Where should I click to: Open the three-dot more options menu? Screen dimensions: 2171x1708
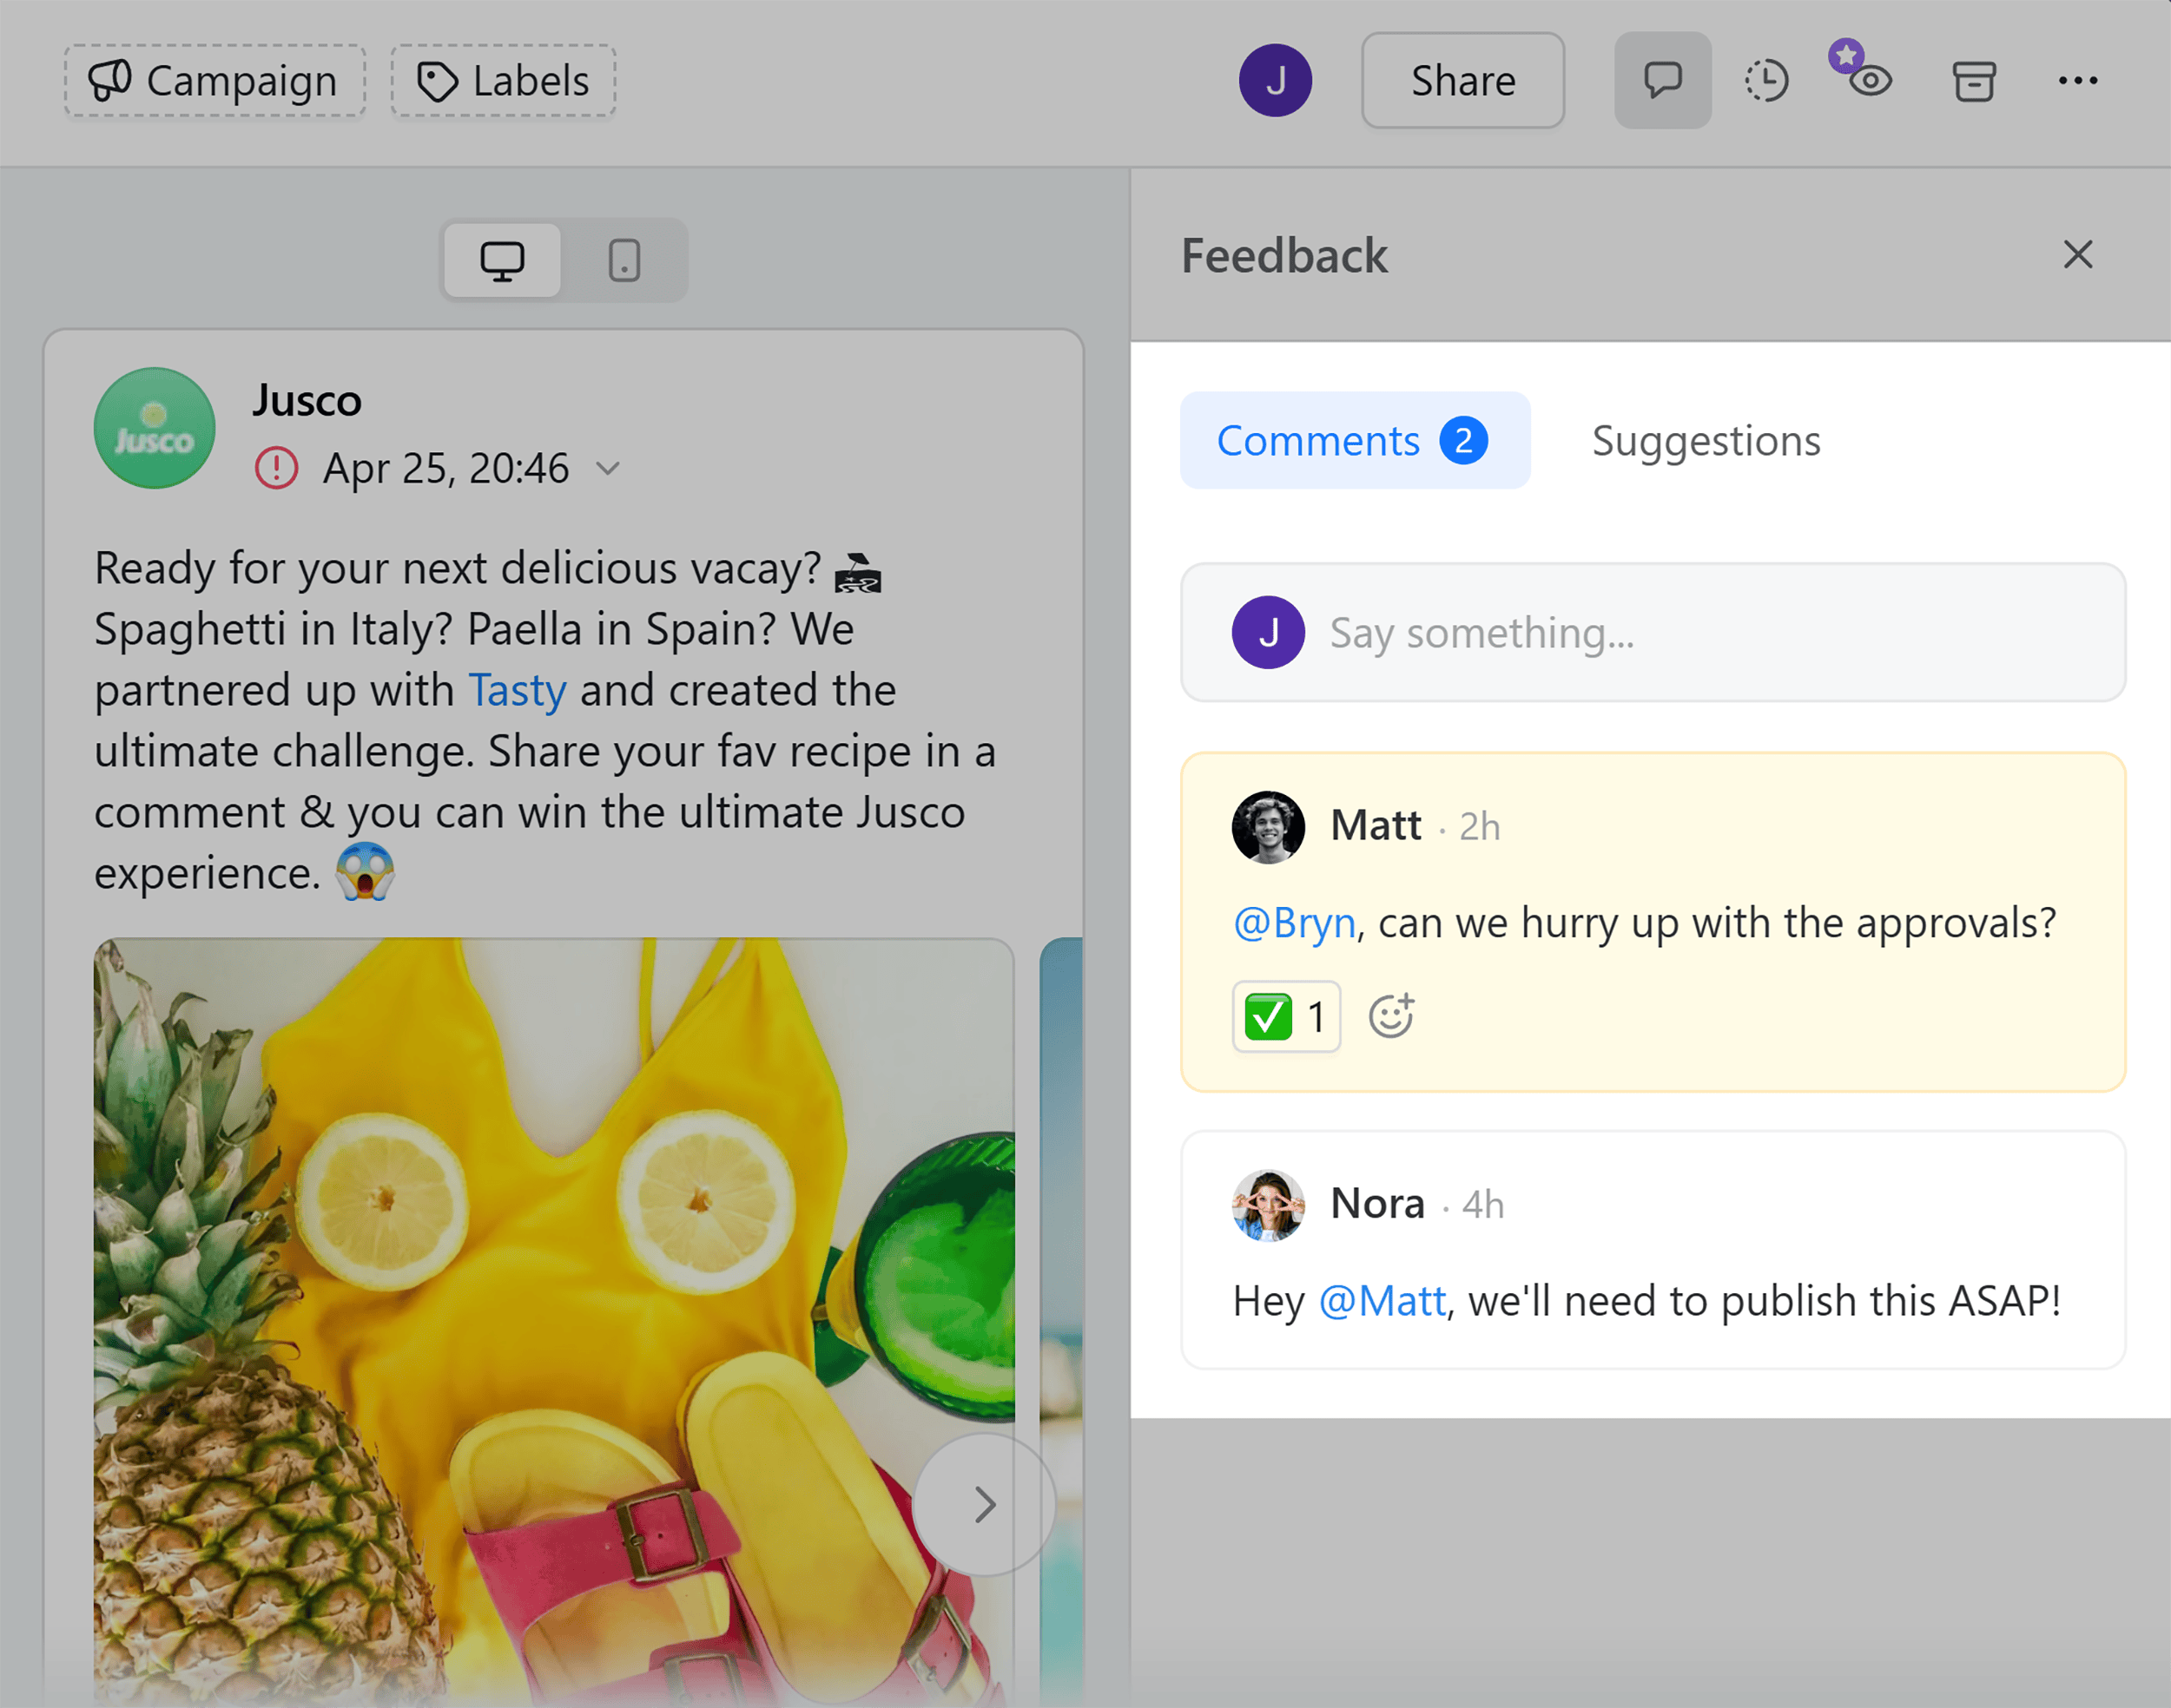tap(2076, 80)
